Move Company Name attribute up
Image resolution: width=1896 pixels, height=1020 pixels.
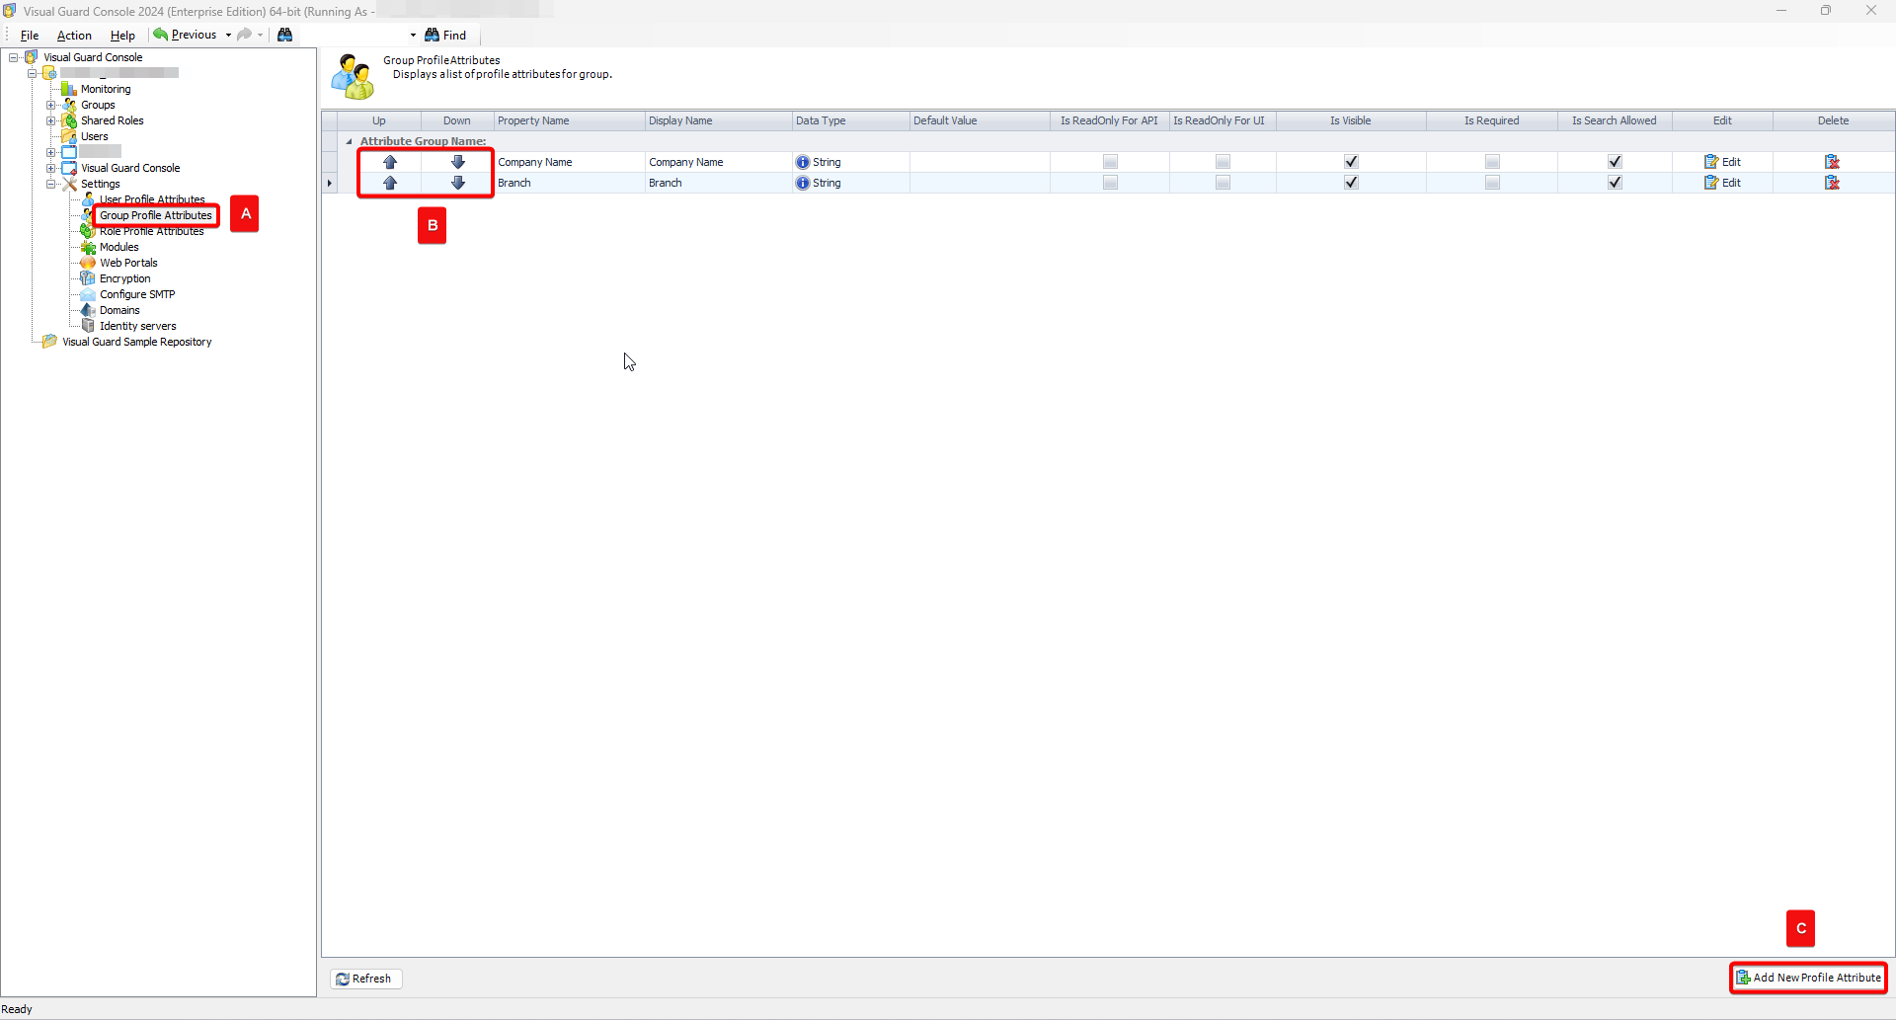coord(390,161)
